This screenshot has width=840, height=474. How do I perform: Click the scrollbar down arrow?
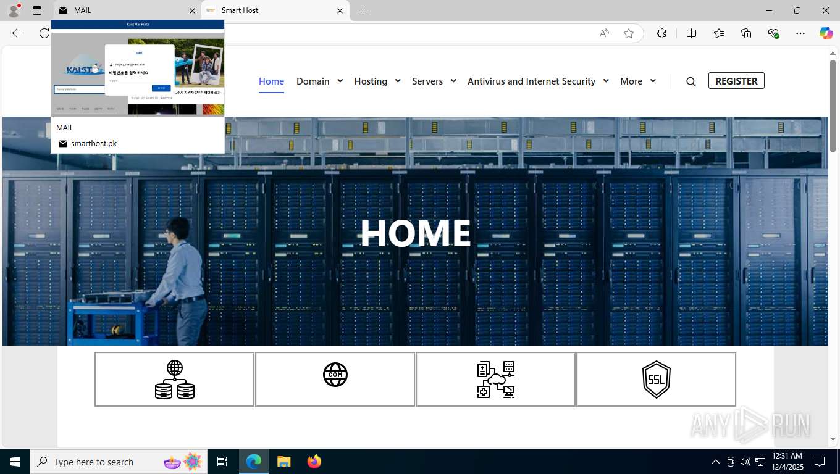pos(833,439)
